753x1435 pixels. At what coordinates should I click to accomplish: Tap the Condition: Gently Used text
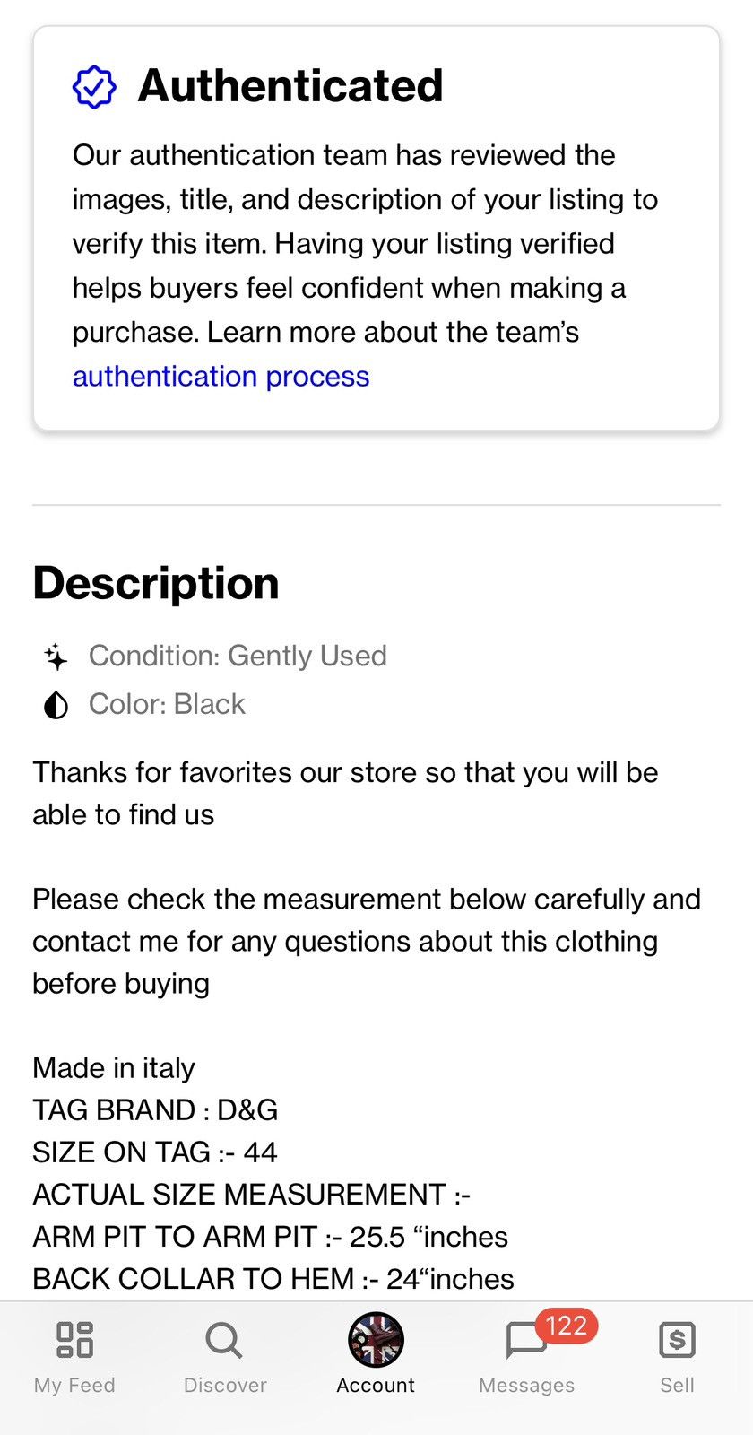pyautogui.click(x=238, y=656)
